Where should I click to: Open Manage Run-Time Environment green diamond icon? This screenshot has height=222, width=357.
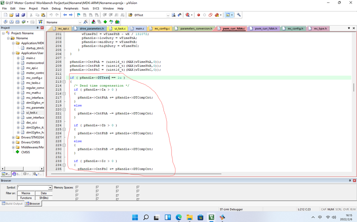(105, 22)
